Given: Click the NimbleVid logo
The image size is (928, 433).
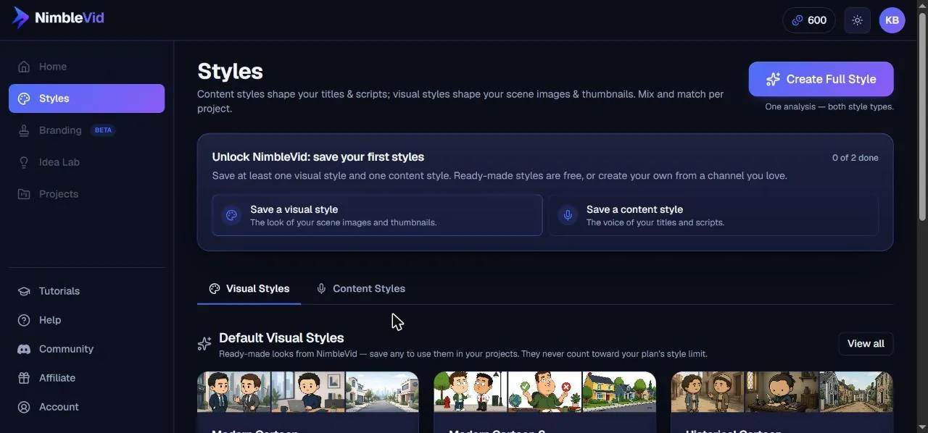Looking at the screenshot, I should 58,18.
